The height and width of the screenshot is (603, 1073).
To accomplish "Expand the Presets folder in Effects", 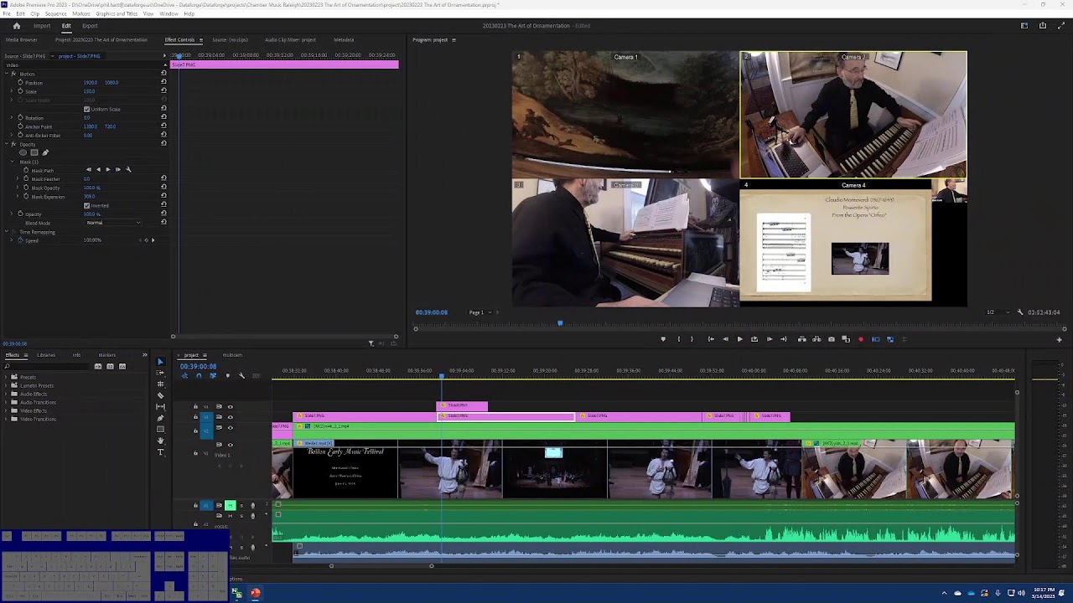I will 7,377.
